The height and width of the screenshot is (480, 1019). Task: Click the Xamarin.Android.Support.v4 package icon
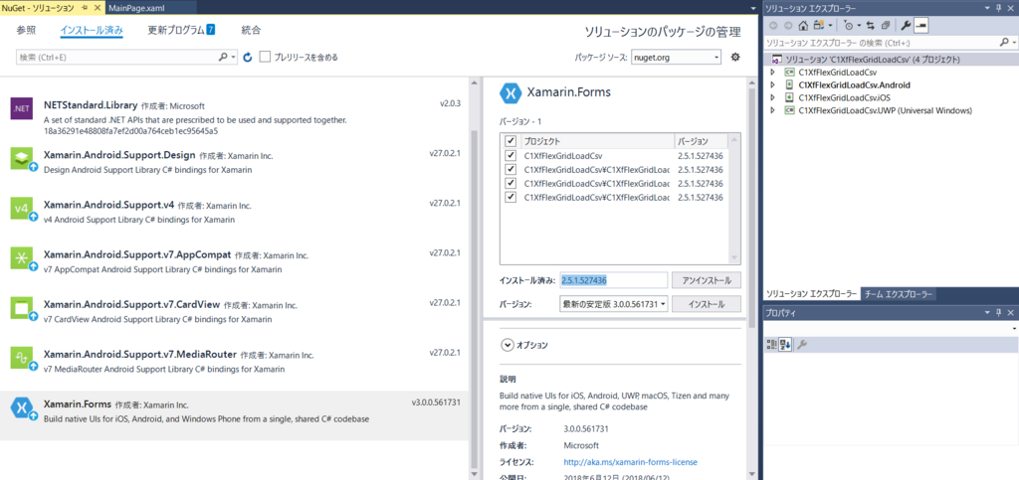click(x=23, y=209)
